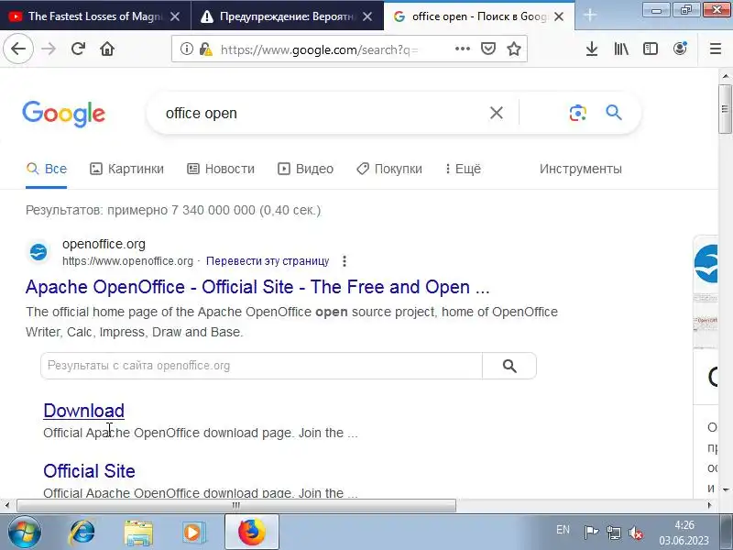The width and height of the screenshot is (733, 550).
Task: Open the Firefox hamburger menu
Action: tap(716, 49)
